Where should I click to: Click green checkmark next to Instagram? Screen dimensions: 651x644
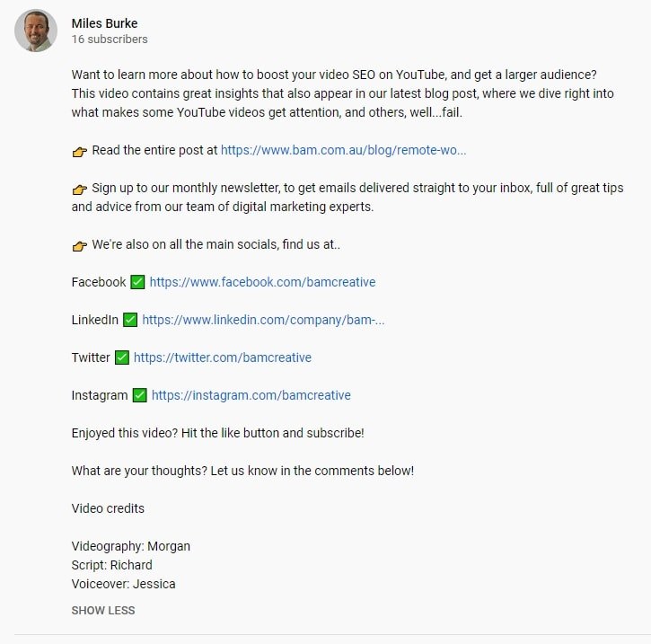click(x=139, y=395)
